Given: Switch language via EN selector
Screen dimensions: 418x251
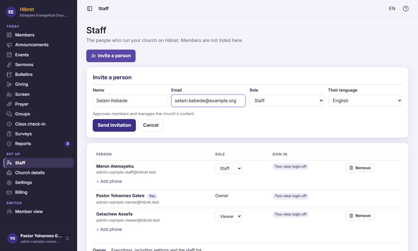Looking at the screenshot, I should (x=392, y=9).
